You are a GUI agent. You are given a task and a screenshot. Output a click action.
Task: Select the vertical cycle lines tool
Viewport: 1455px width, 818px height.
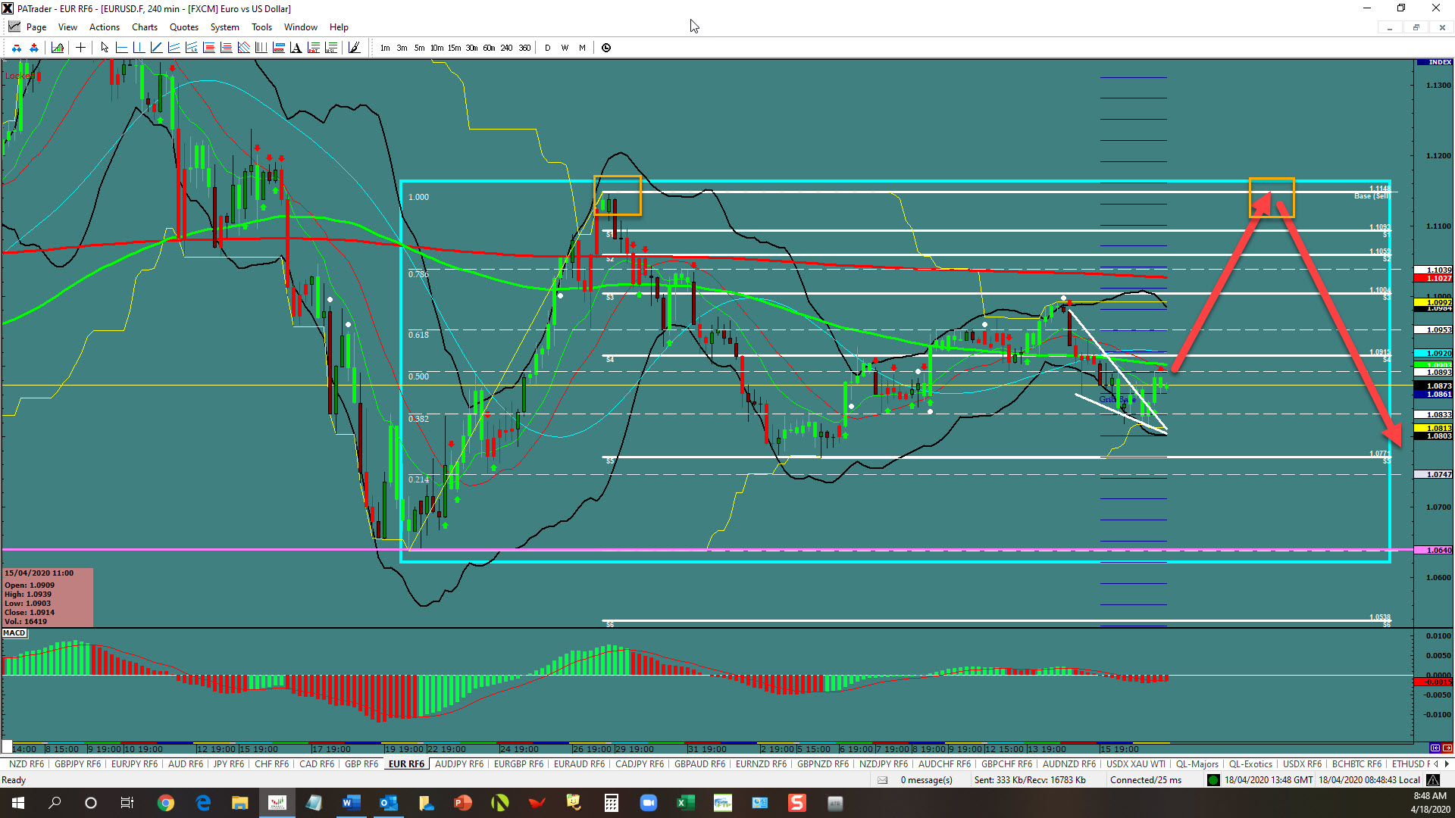261,48
